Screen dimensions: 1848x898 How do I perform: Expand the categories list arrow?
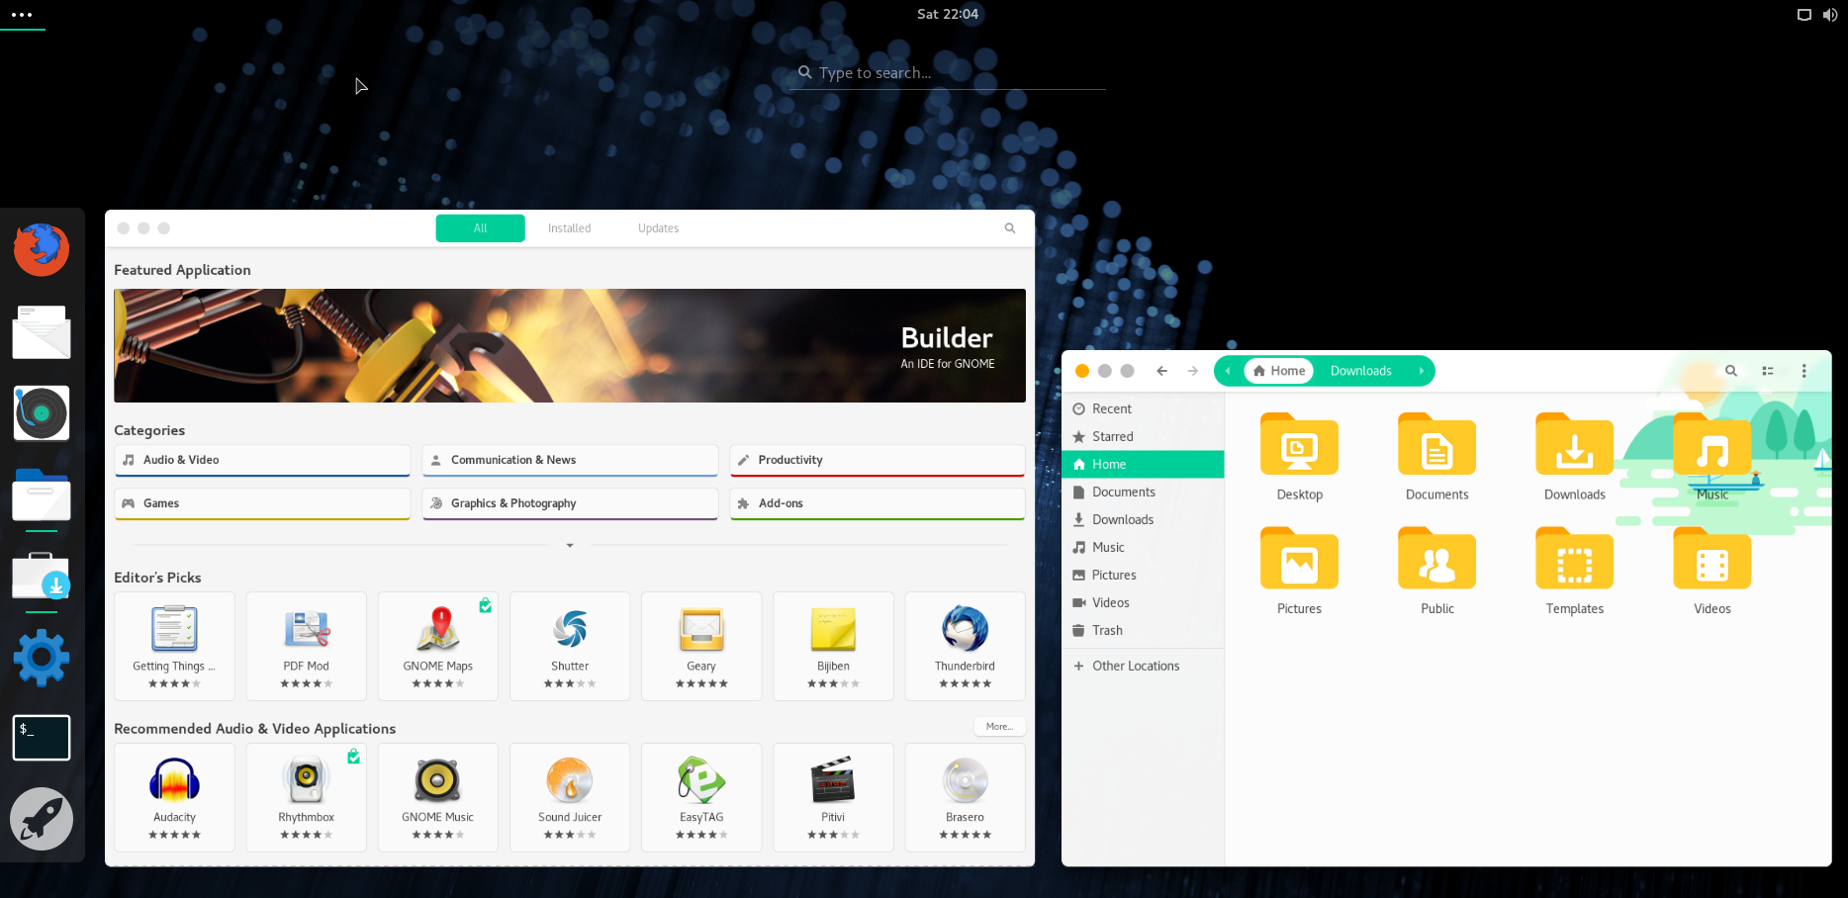click(x=570, y=546)
